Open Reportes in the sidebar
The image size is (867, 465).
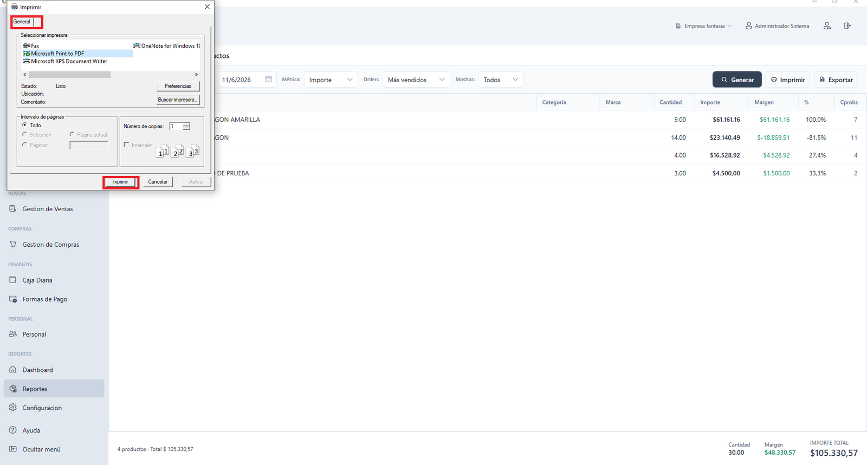(x=54, y=389)
